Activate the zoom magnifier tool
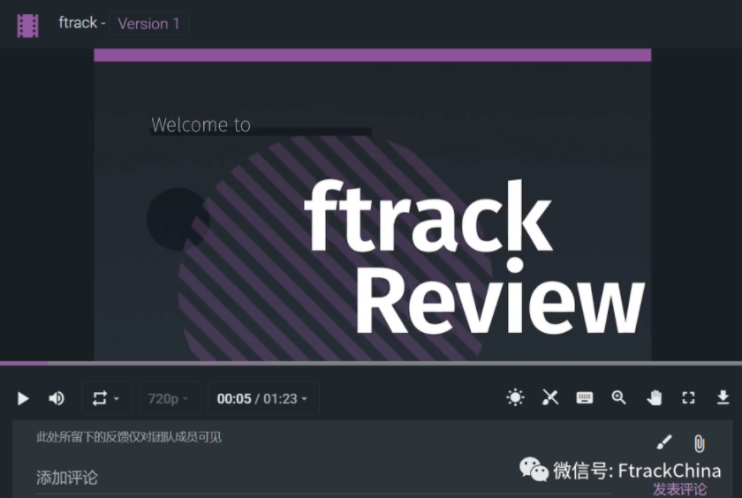 (x=619, y=397)
